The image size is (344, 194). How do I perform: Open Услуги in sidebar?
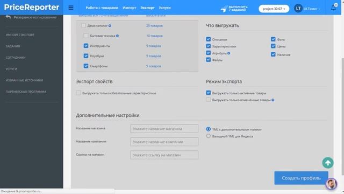(x=11, y=69)
